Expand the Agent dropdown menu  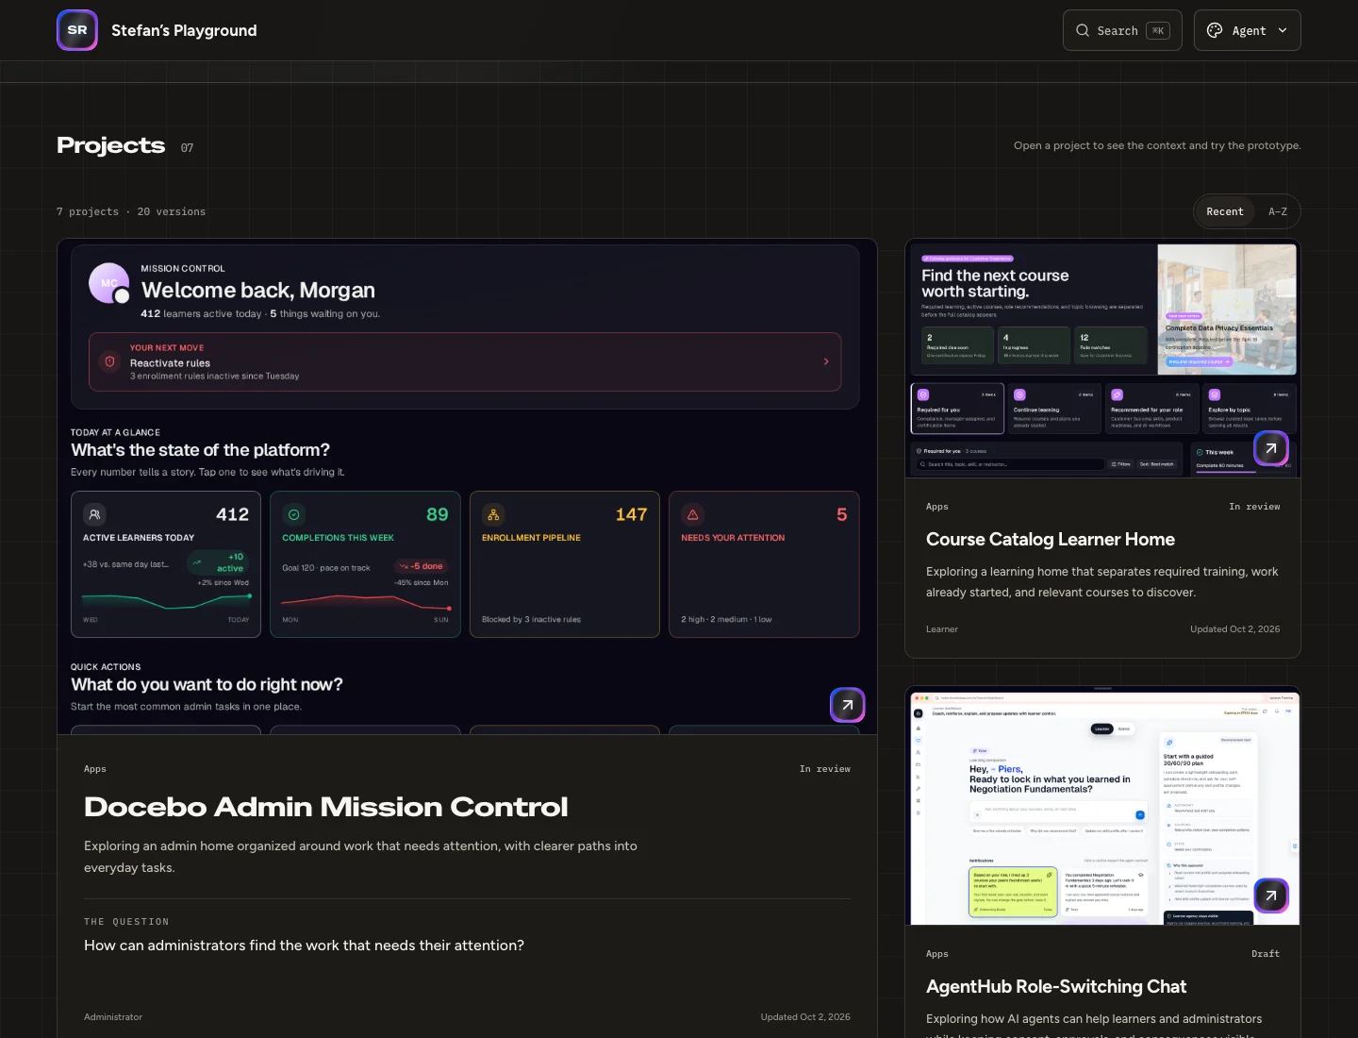click(1247, 30)
